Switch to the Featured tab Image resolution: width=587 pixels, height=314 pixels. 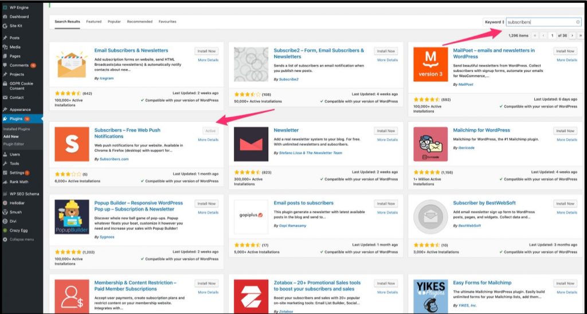pos(93,22)
